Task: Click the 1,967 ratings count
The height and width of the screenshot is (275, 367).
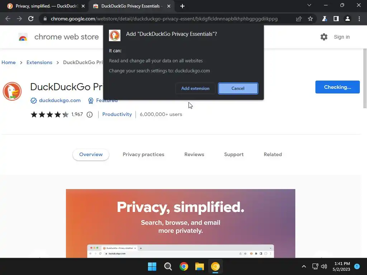Action: point(77,114)
